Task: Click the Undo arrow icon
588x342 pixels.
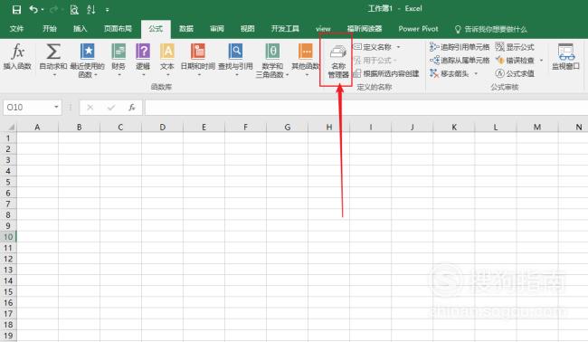Action: [x=33, y=9]
